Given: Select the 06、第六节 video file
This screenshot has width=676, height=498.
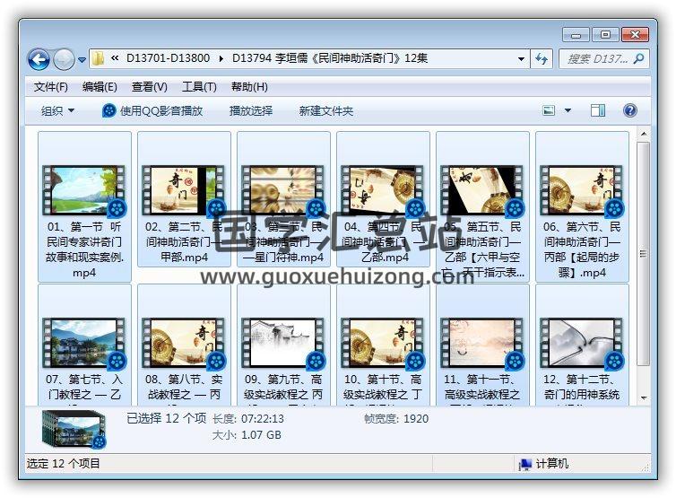Looking at the screenshot, I should coord(582,190).
